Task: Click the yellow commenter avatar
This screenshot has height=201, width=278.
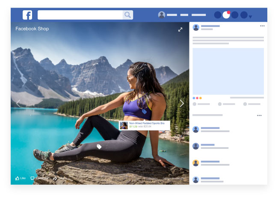Action: (x=196, y=163)
